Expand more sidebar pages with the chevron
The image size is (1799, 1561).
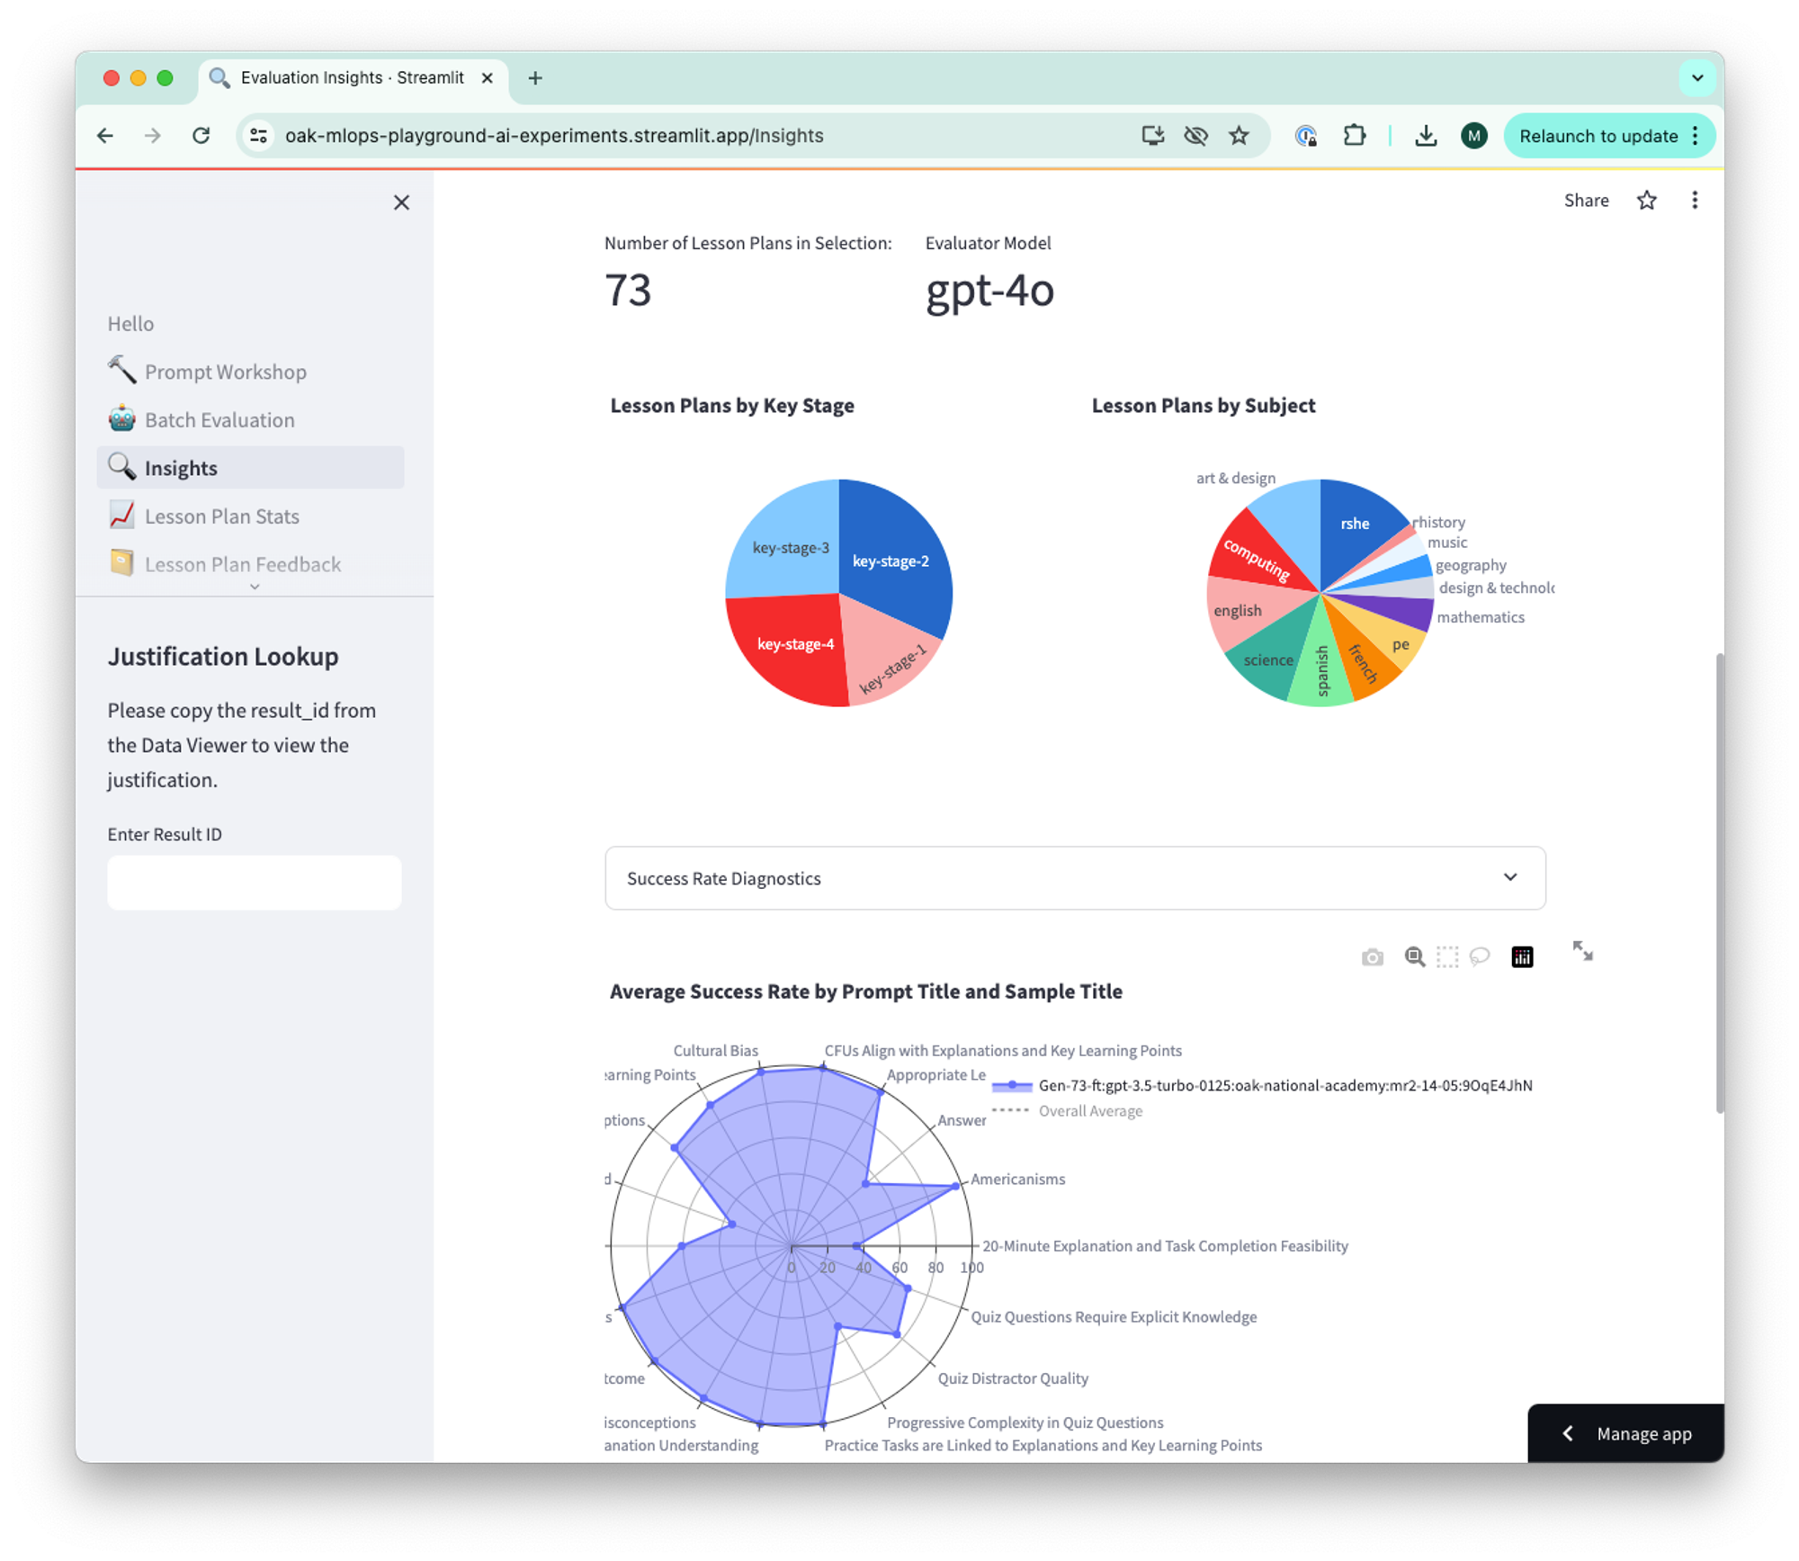[x=255, y=587]
